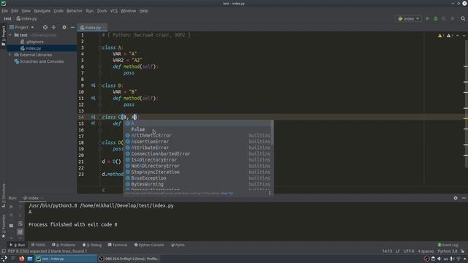Click override gutter icon on line 11
This screenshot has height=263, width=468.
(x=93, y=98)
